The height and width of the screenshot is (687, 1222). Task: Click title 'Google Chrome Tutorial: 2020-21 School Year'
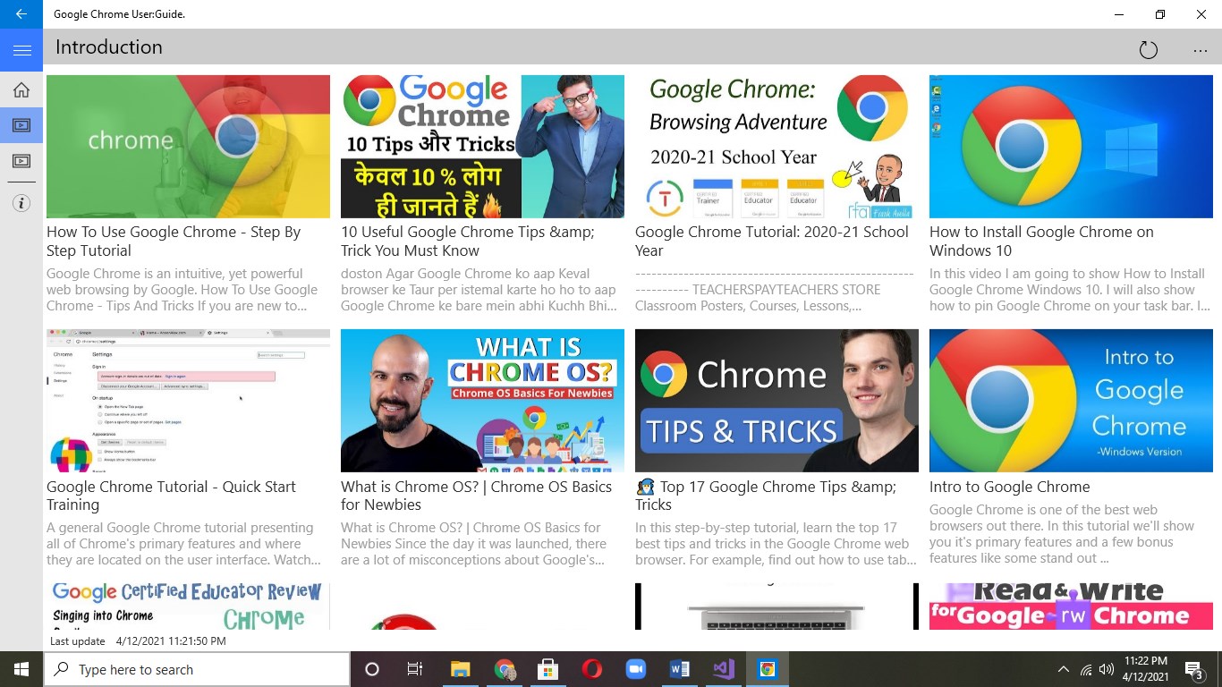(771, 242)
